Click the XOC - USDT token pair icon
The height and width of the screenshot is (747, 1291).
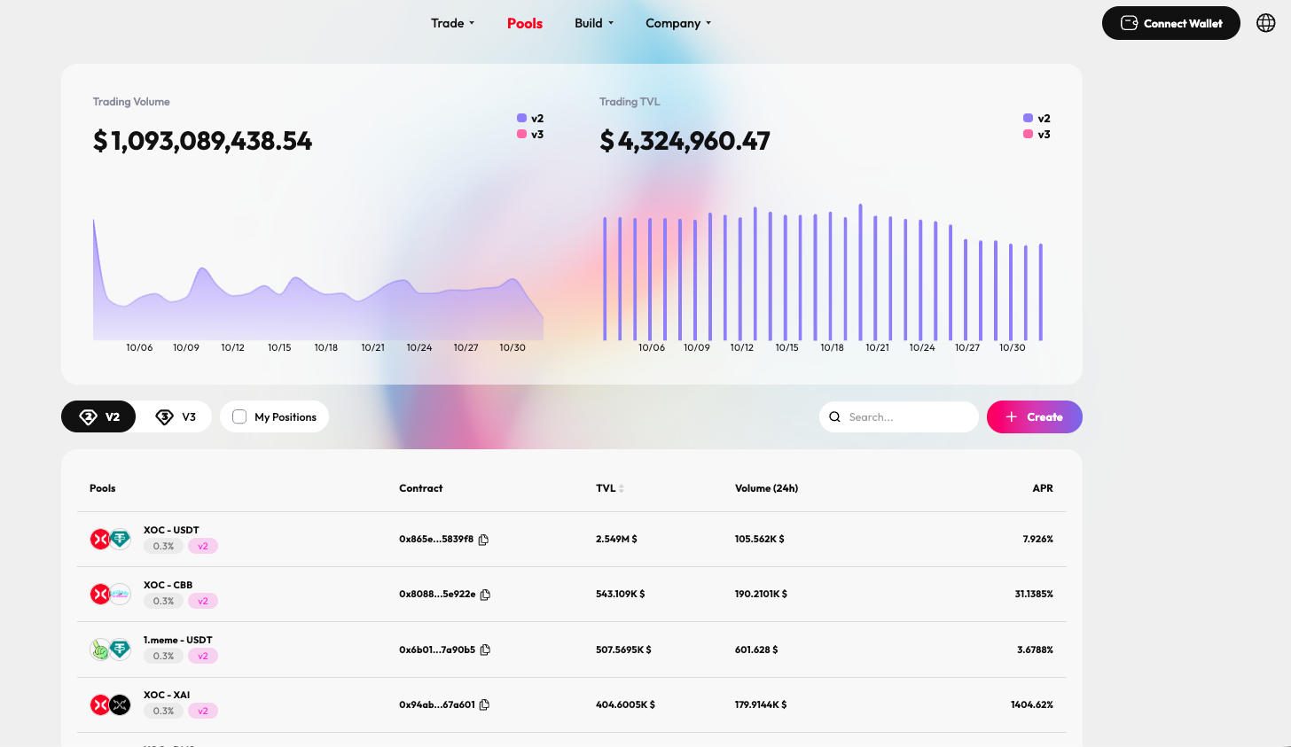(x=110, y=539)
